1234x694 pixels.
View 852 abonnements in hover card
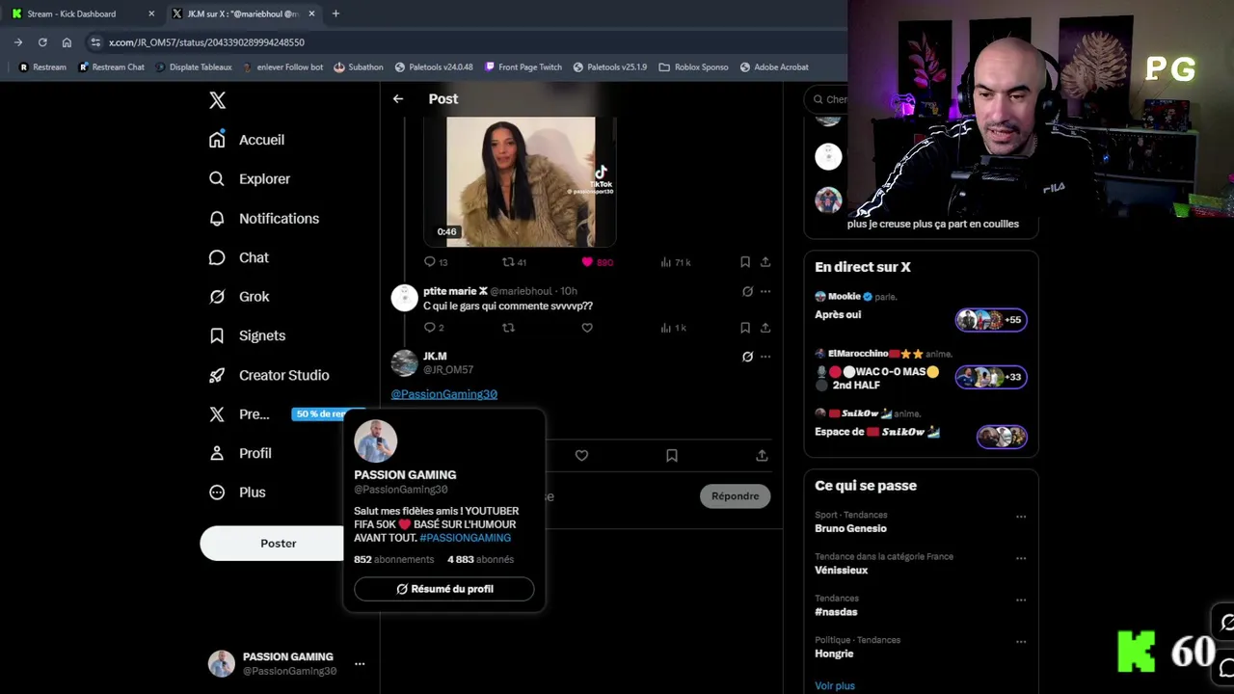393,559
